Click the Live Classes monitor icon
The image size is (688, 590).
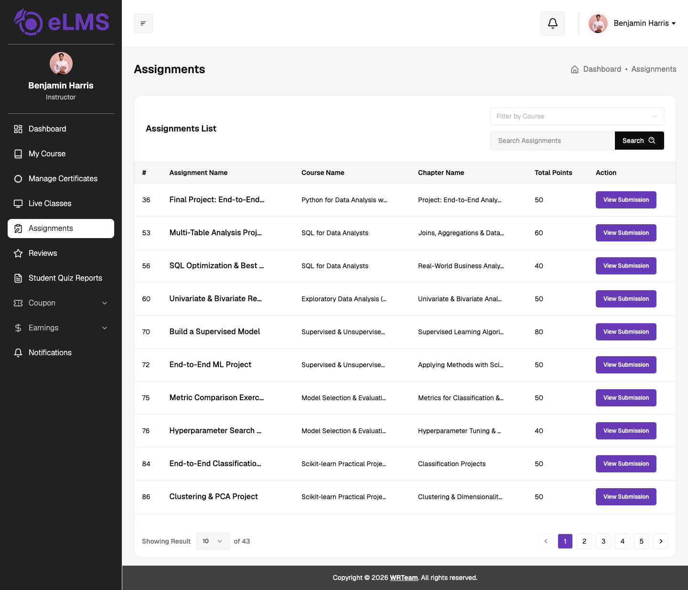pyautogui.click(x=18, y=204)
